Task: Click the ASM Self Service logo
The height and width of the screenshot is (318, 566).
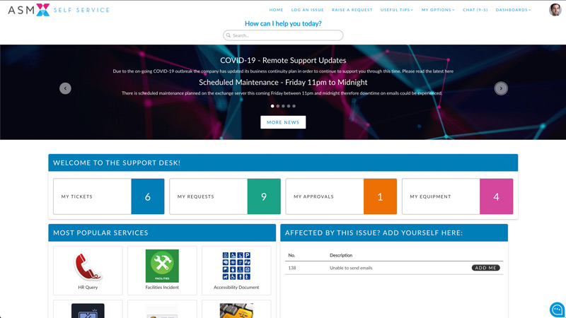Action: 59,10
